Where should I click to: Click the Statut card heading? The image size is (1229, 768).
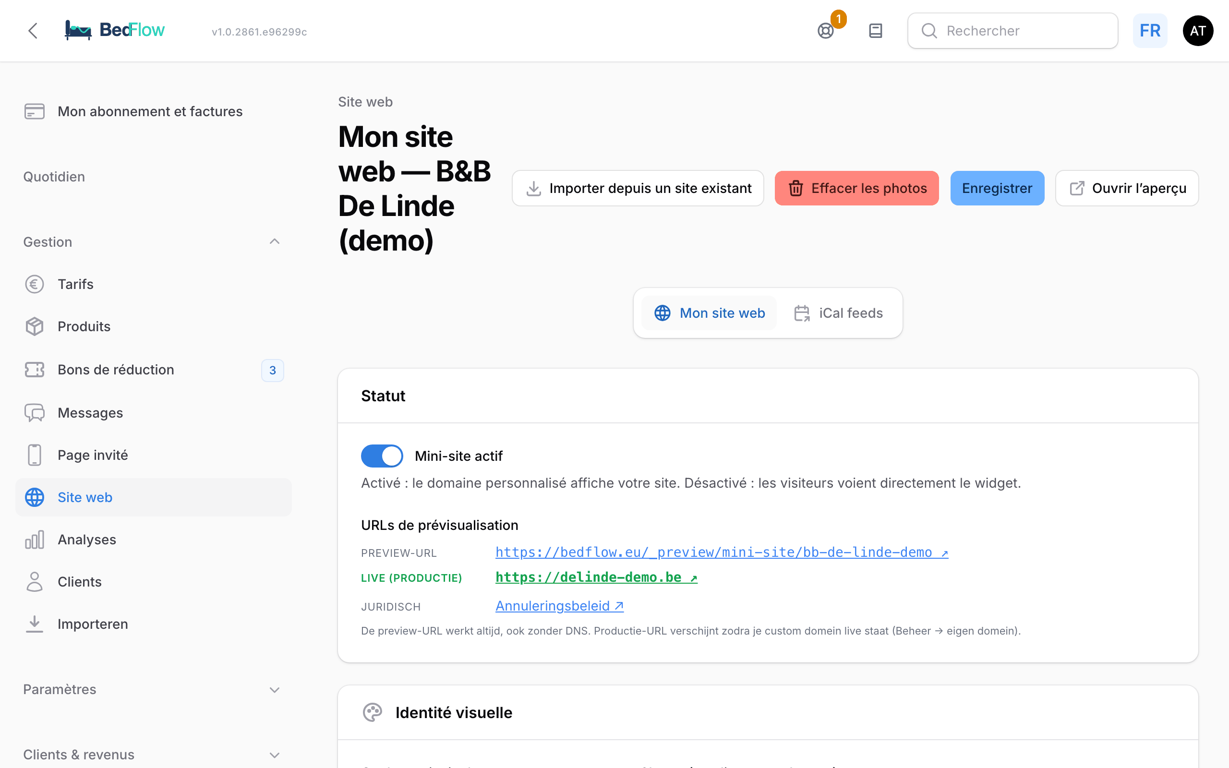[383, 396]
